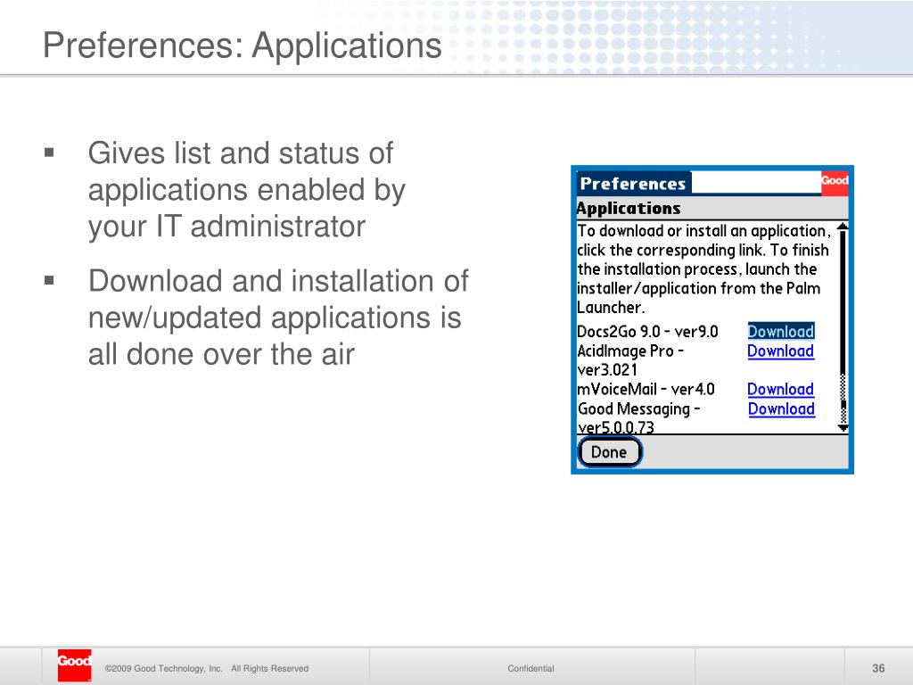Image resolution: width=913 pixels, height=685 pixels.
Task: Click the red Good logo in Preferences header
Action: 835,183
